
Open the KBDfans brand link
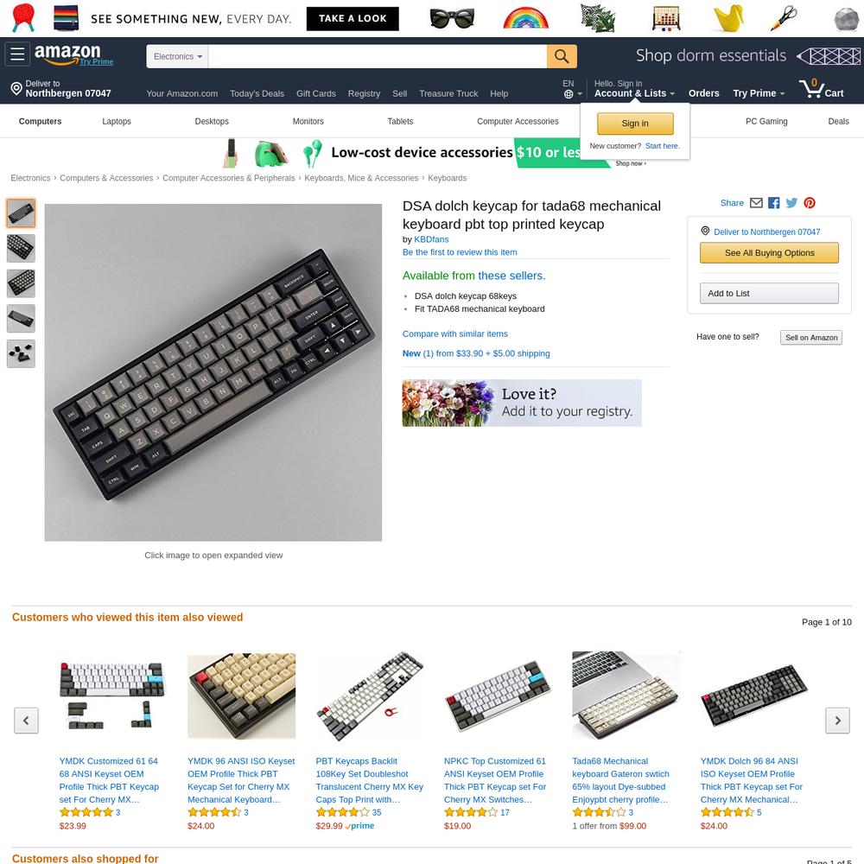tap(431, 239)
